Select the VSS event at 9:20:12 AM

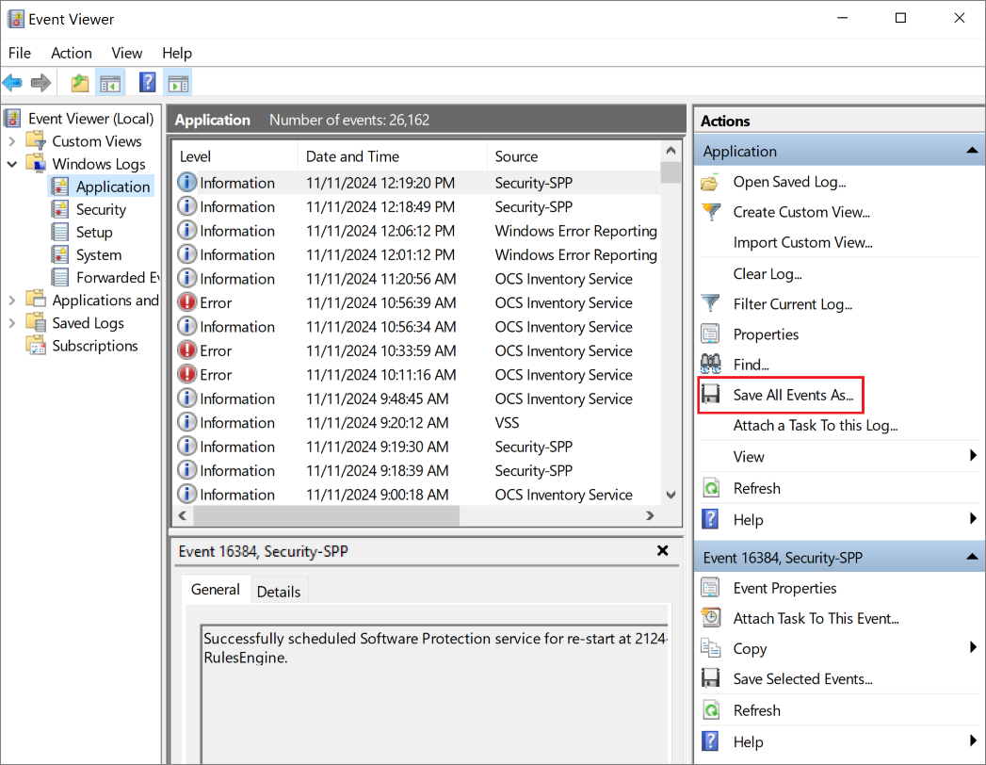(x=418, y=423)
